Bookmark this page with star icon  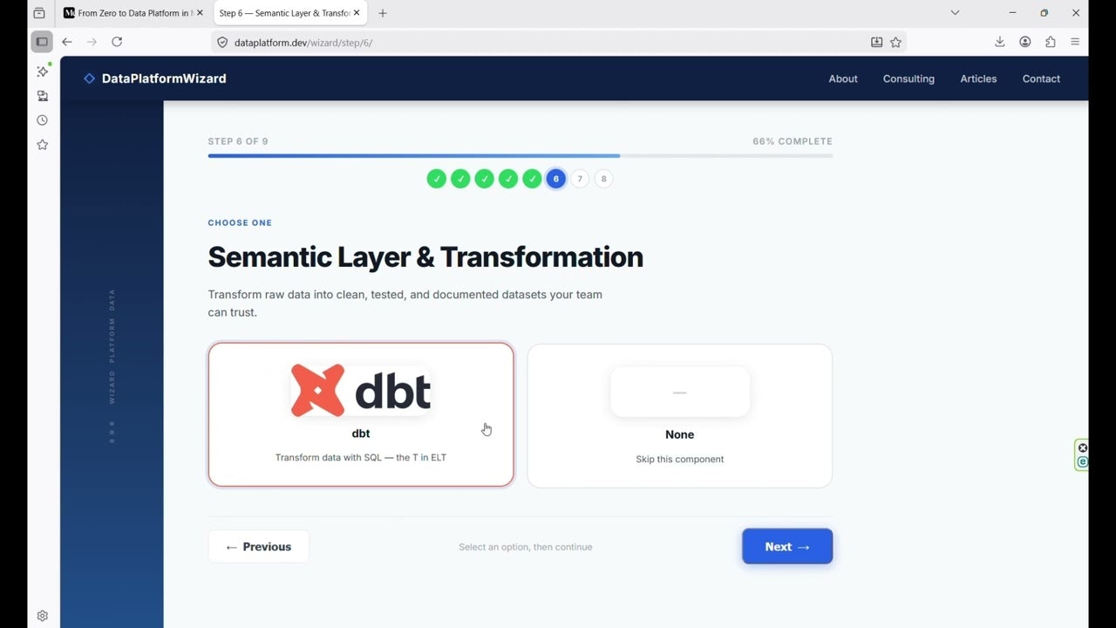pos(895,42)
